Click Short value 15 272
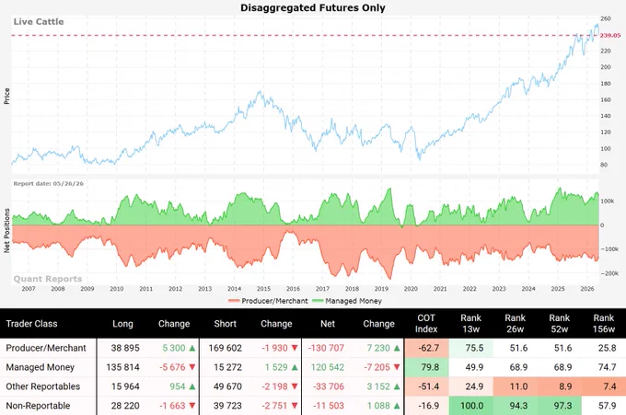 click(227, 367)
